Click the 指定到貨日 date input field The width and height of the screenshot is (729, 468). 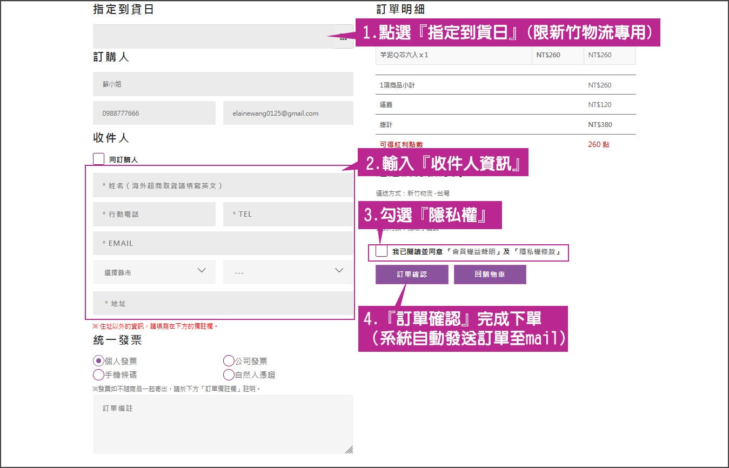coord(213,37)
